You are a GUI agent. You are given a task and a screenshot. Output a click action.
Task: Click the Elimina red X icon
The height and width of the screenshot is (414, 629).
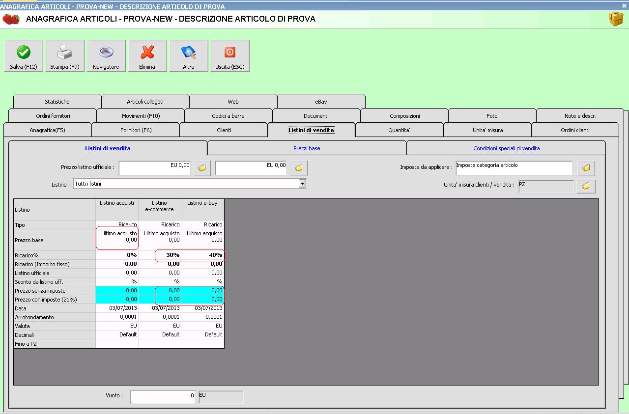[x=147, y=53]
